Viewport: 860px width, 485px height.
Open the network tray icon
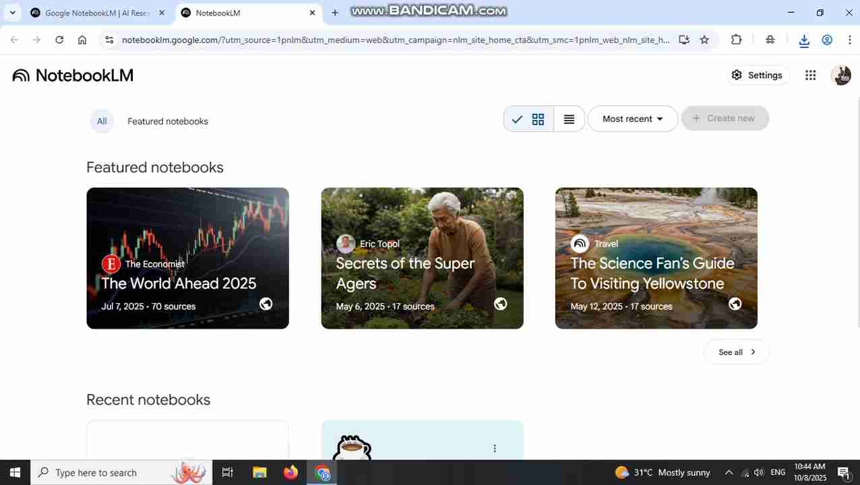(745, 472)
